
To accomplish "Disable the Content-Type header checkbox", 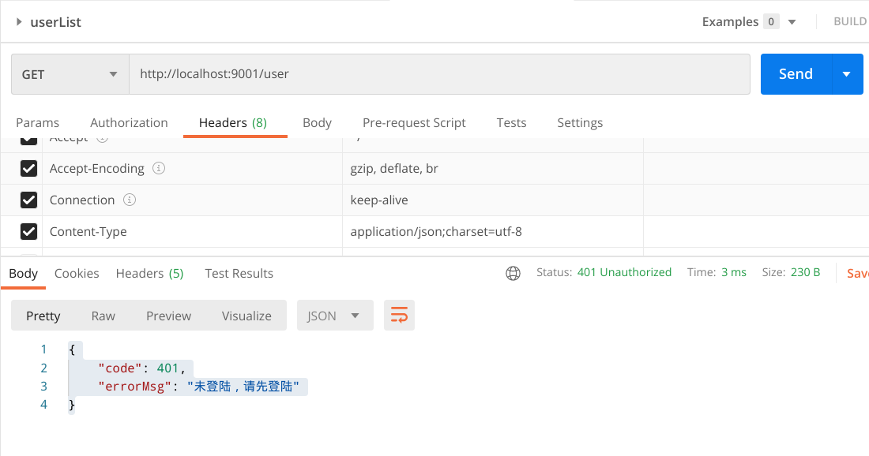I will (x=29, y=231).
